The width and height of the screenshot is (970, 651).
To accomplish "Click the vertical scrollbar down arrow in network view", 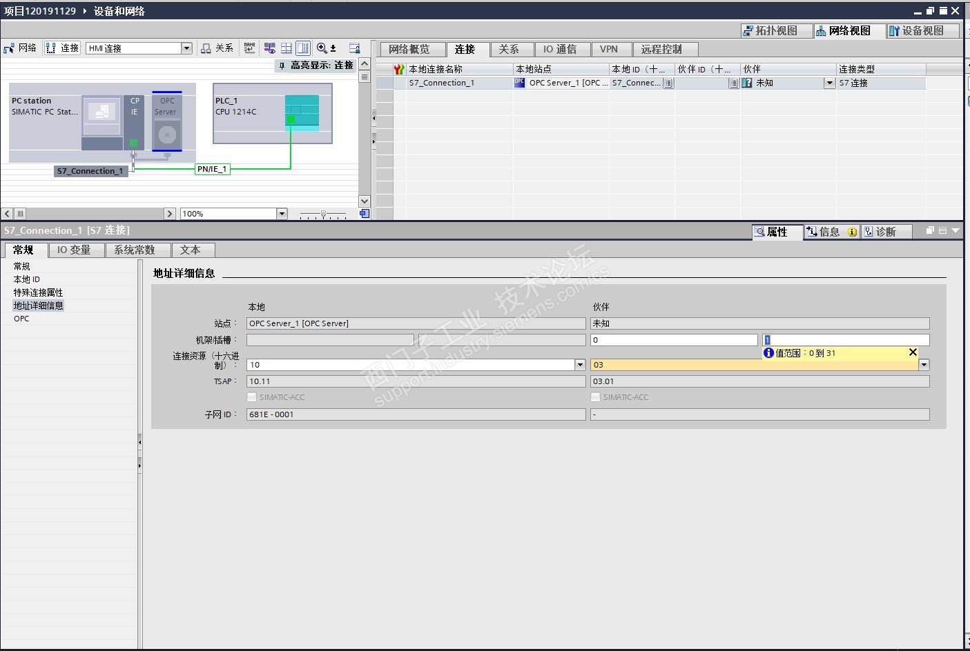I will point(365,201).
